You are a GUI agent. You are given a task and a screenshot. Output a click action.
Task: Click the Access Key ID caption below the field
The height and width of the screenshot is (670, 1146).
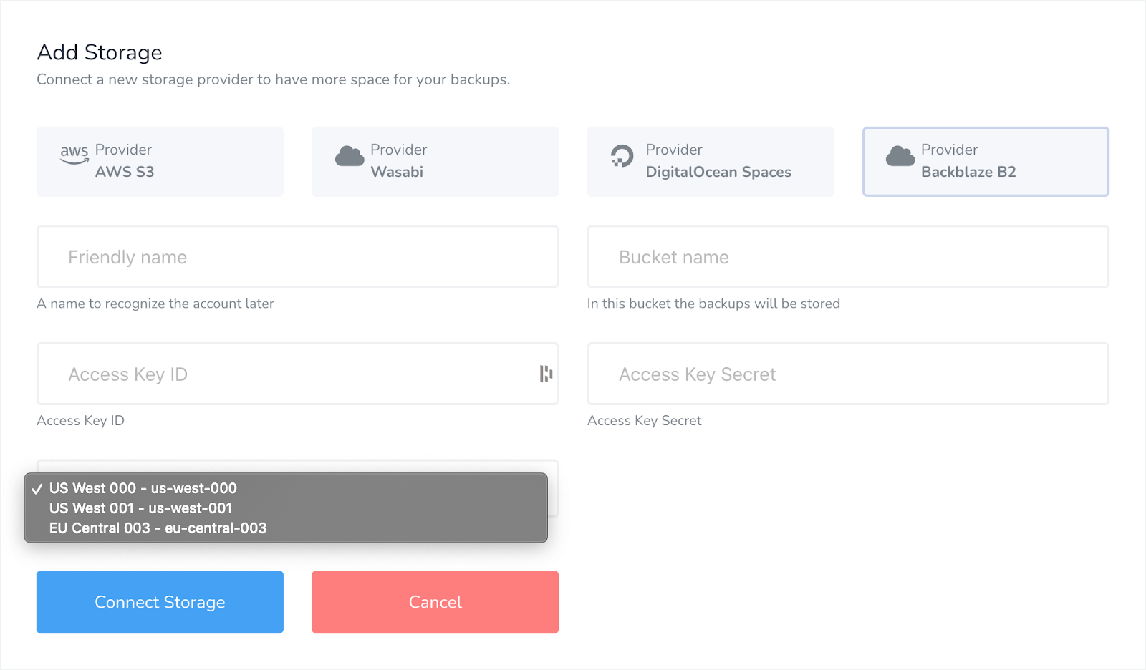80,421
